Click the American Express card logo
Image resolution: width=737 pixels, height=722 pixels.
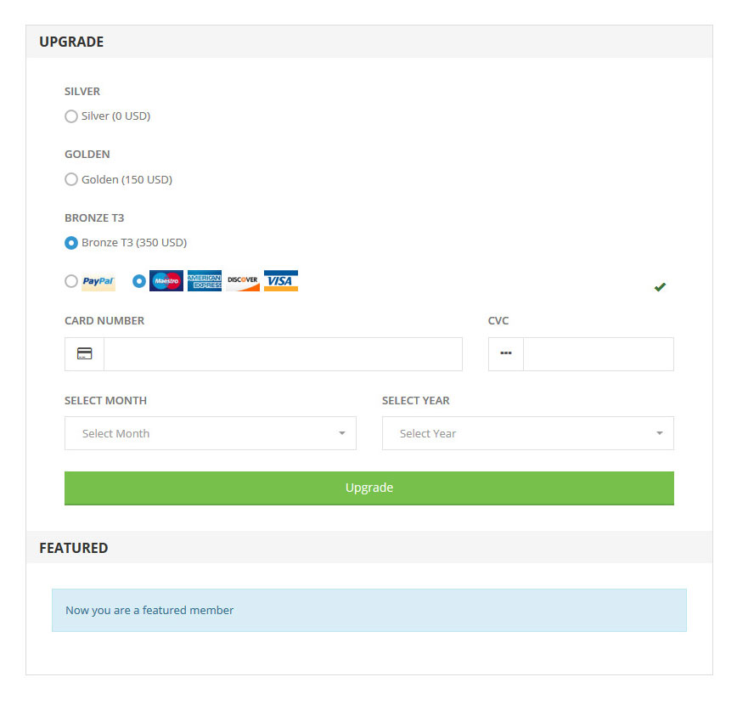tap(205, 281)
